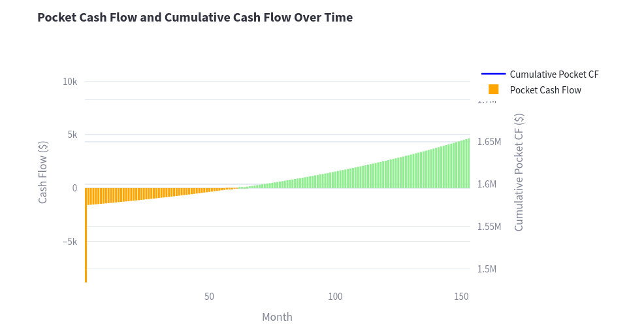This screenshot has width=629, height=326.
Task: Click the Cash Flow ($) axis title
Action: pyautogui.click(x=43, y=172)
